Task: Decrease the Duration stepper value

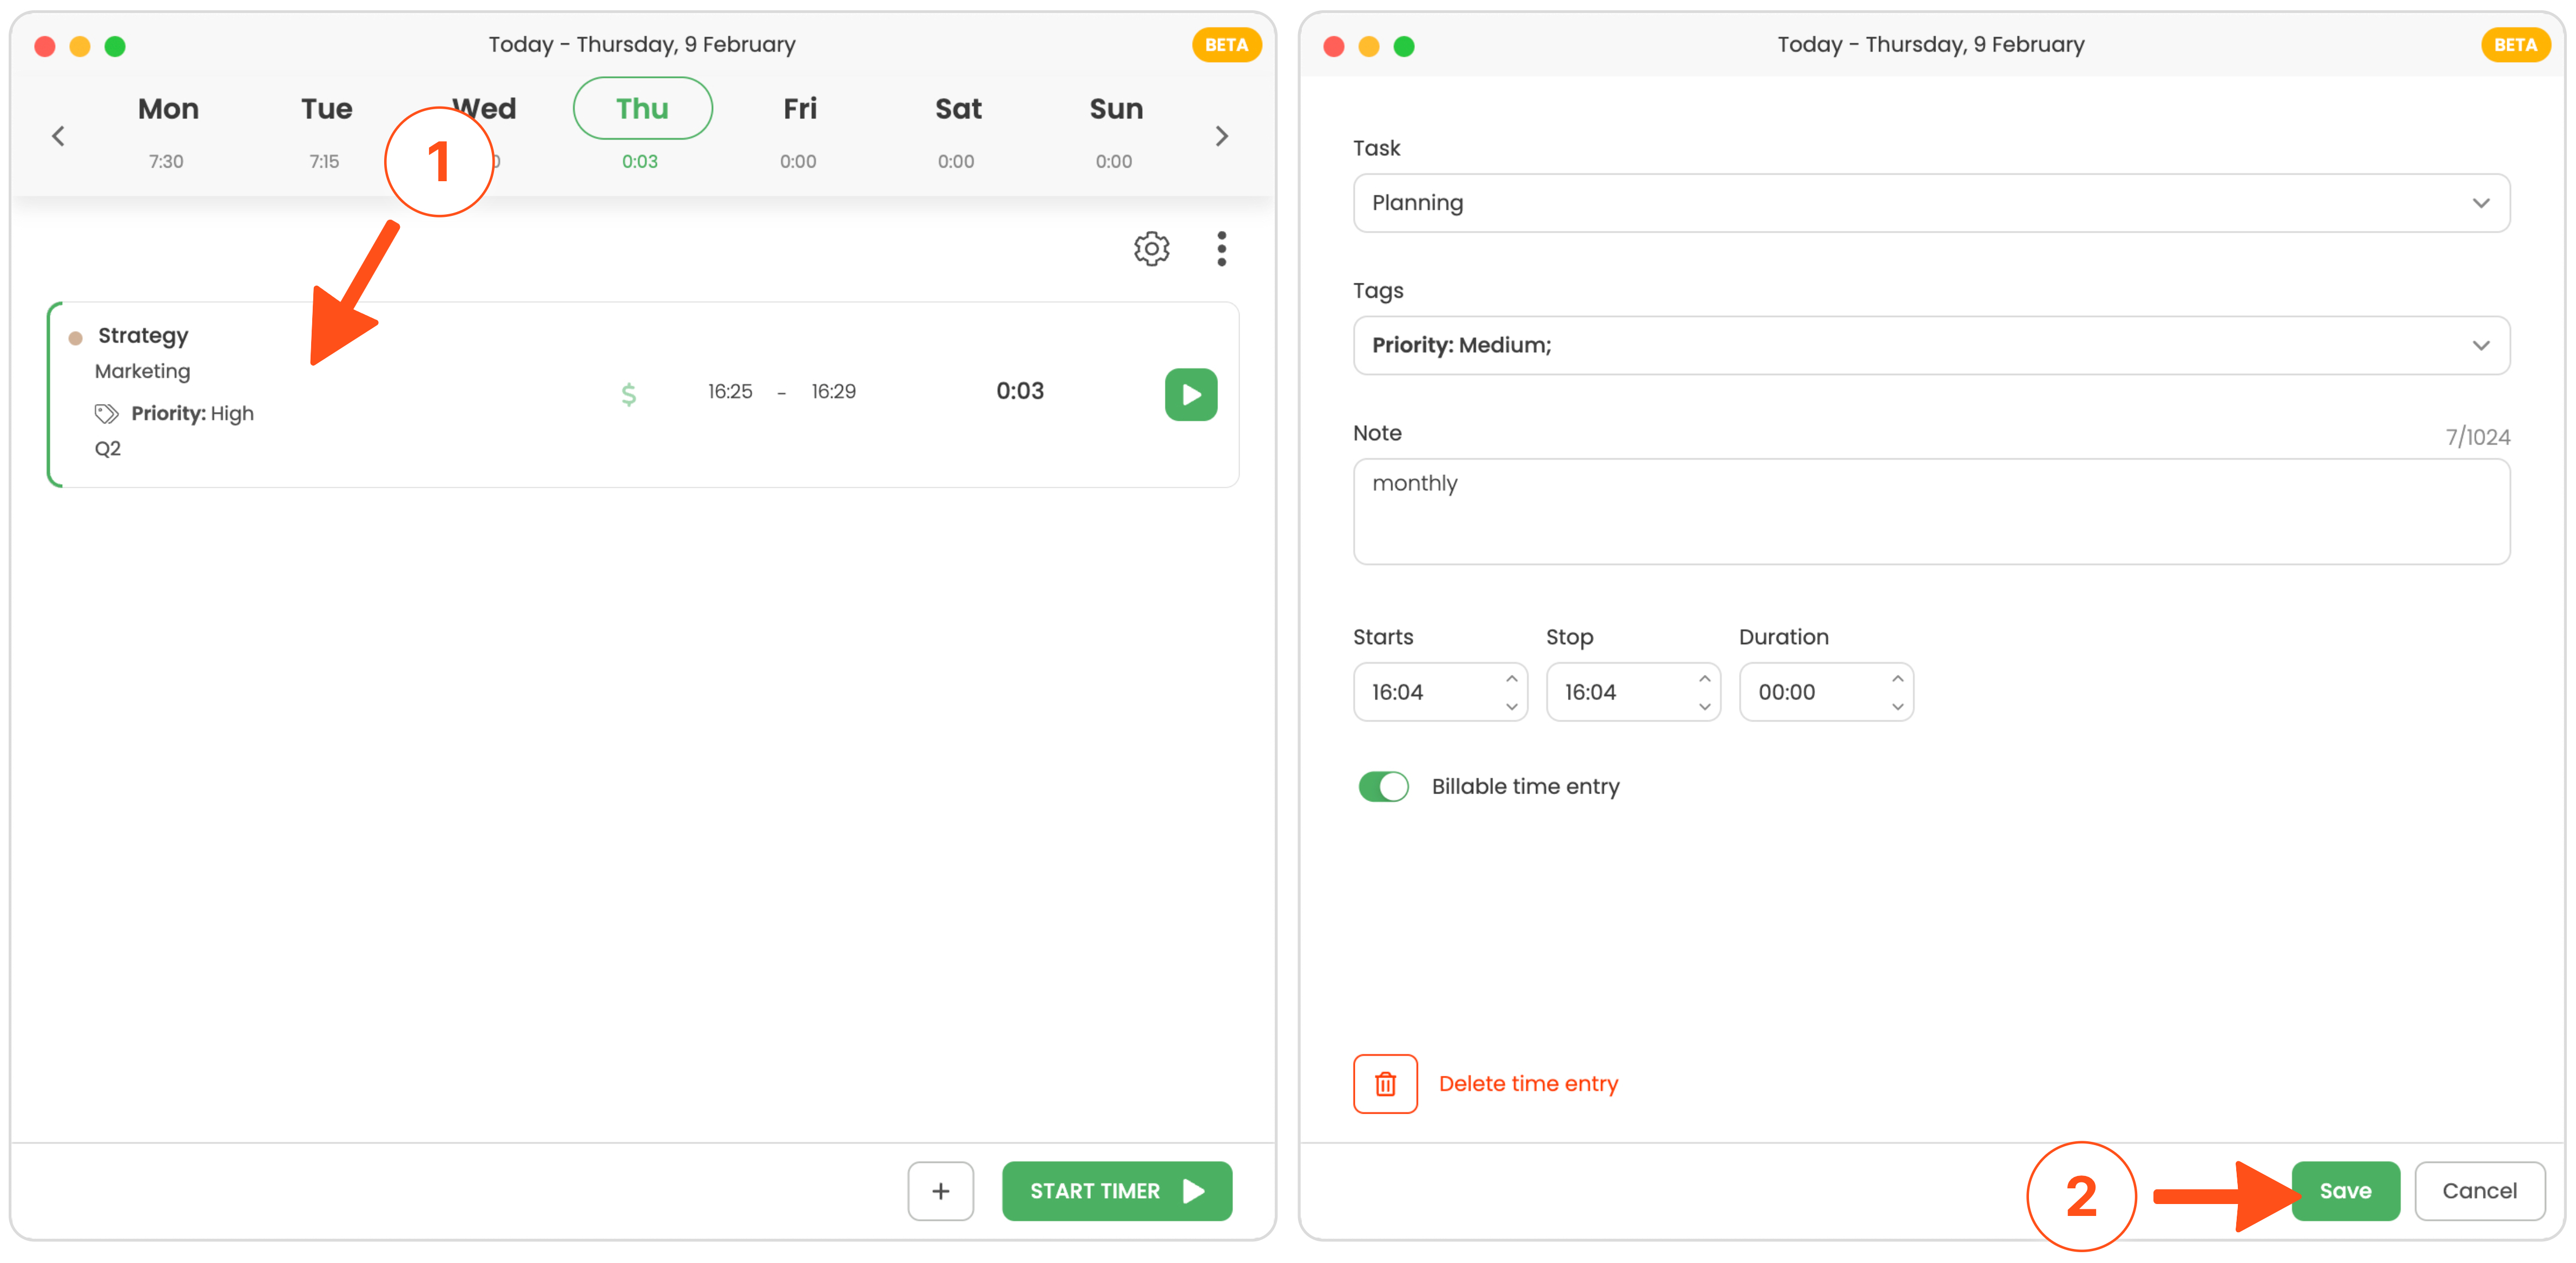Action: 1897,706
